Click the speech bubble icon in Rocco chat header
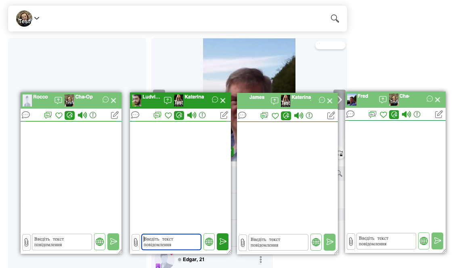The height and width of the screenshot is (268, 465). [x=106, y=100]
